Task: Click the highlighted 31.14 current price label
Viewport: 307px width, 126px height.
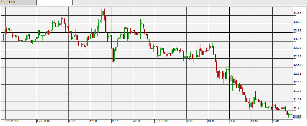Action: [x=298, y=117]
